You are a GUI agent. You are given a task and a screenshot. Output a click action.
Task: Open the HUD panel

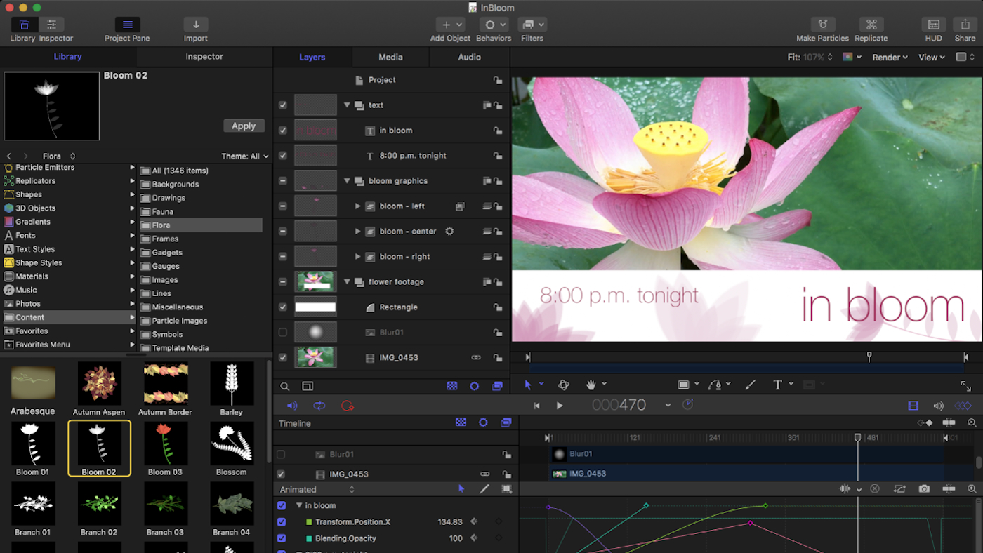[x=933, y=25]
